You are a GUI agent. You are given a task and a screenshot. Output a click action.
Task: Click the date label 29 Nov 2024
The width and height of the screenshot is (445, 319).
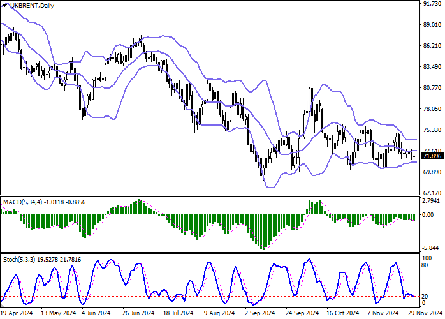pyautogui.click(x=425, y=313)
